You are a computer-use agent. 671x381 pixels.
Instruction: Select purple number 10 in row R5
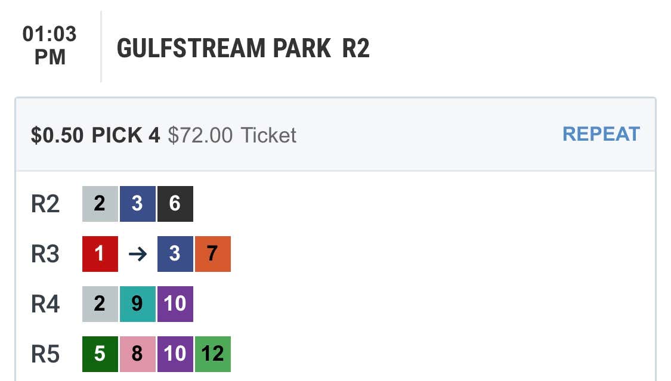pyautogui.click(x=175, y=354)
